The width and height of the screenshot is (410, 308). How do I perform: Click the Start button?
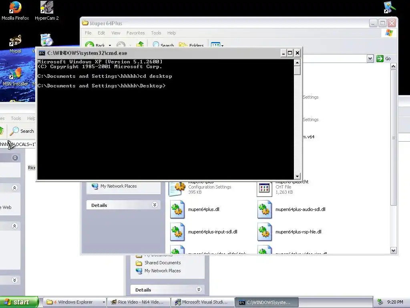[19, 302]
